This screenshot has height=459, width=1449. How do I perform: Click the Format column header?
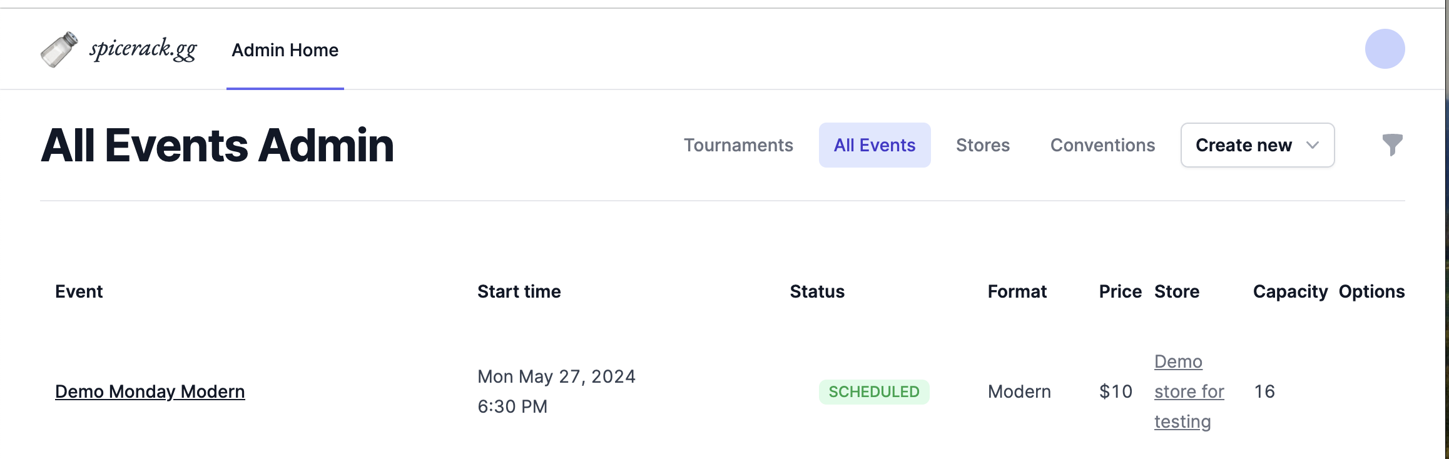pyautogui.click(x=1017, y=291)
